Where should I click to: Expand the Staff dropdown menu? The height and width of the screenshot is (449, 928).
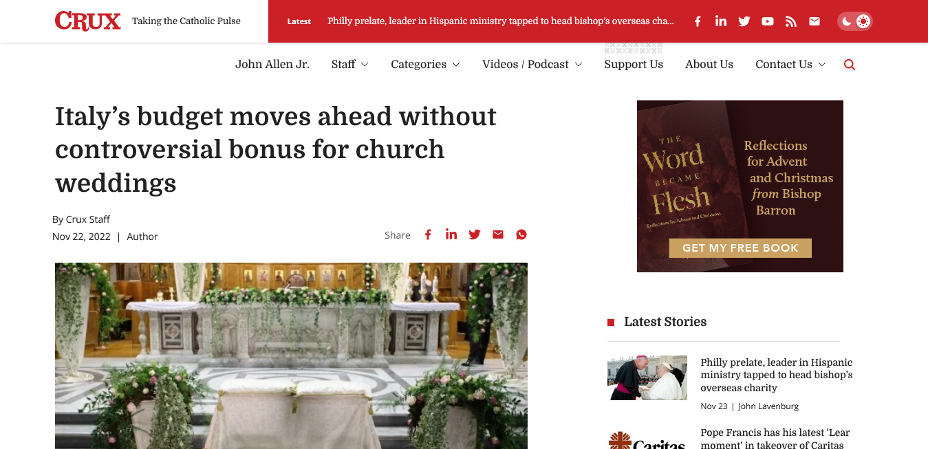point(349,64)
